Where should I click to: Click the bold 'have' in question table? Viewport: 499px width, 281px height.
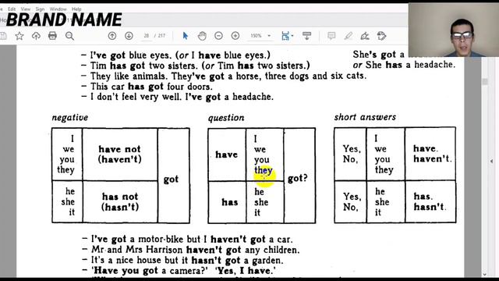point(227,155)
